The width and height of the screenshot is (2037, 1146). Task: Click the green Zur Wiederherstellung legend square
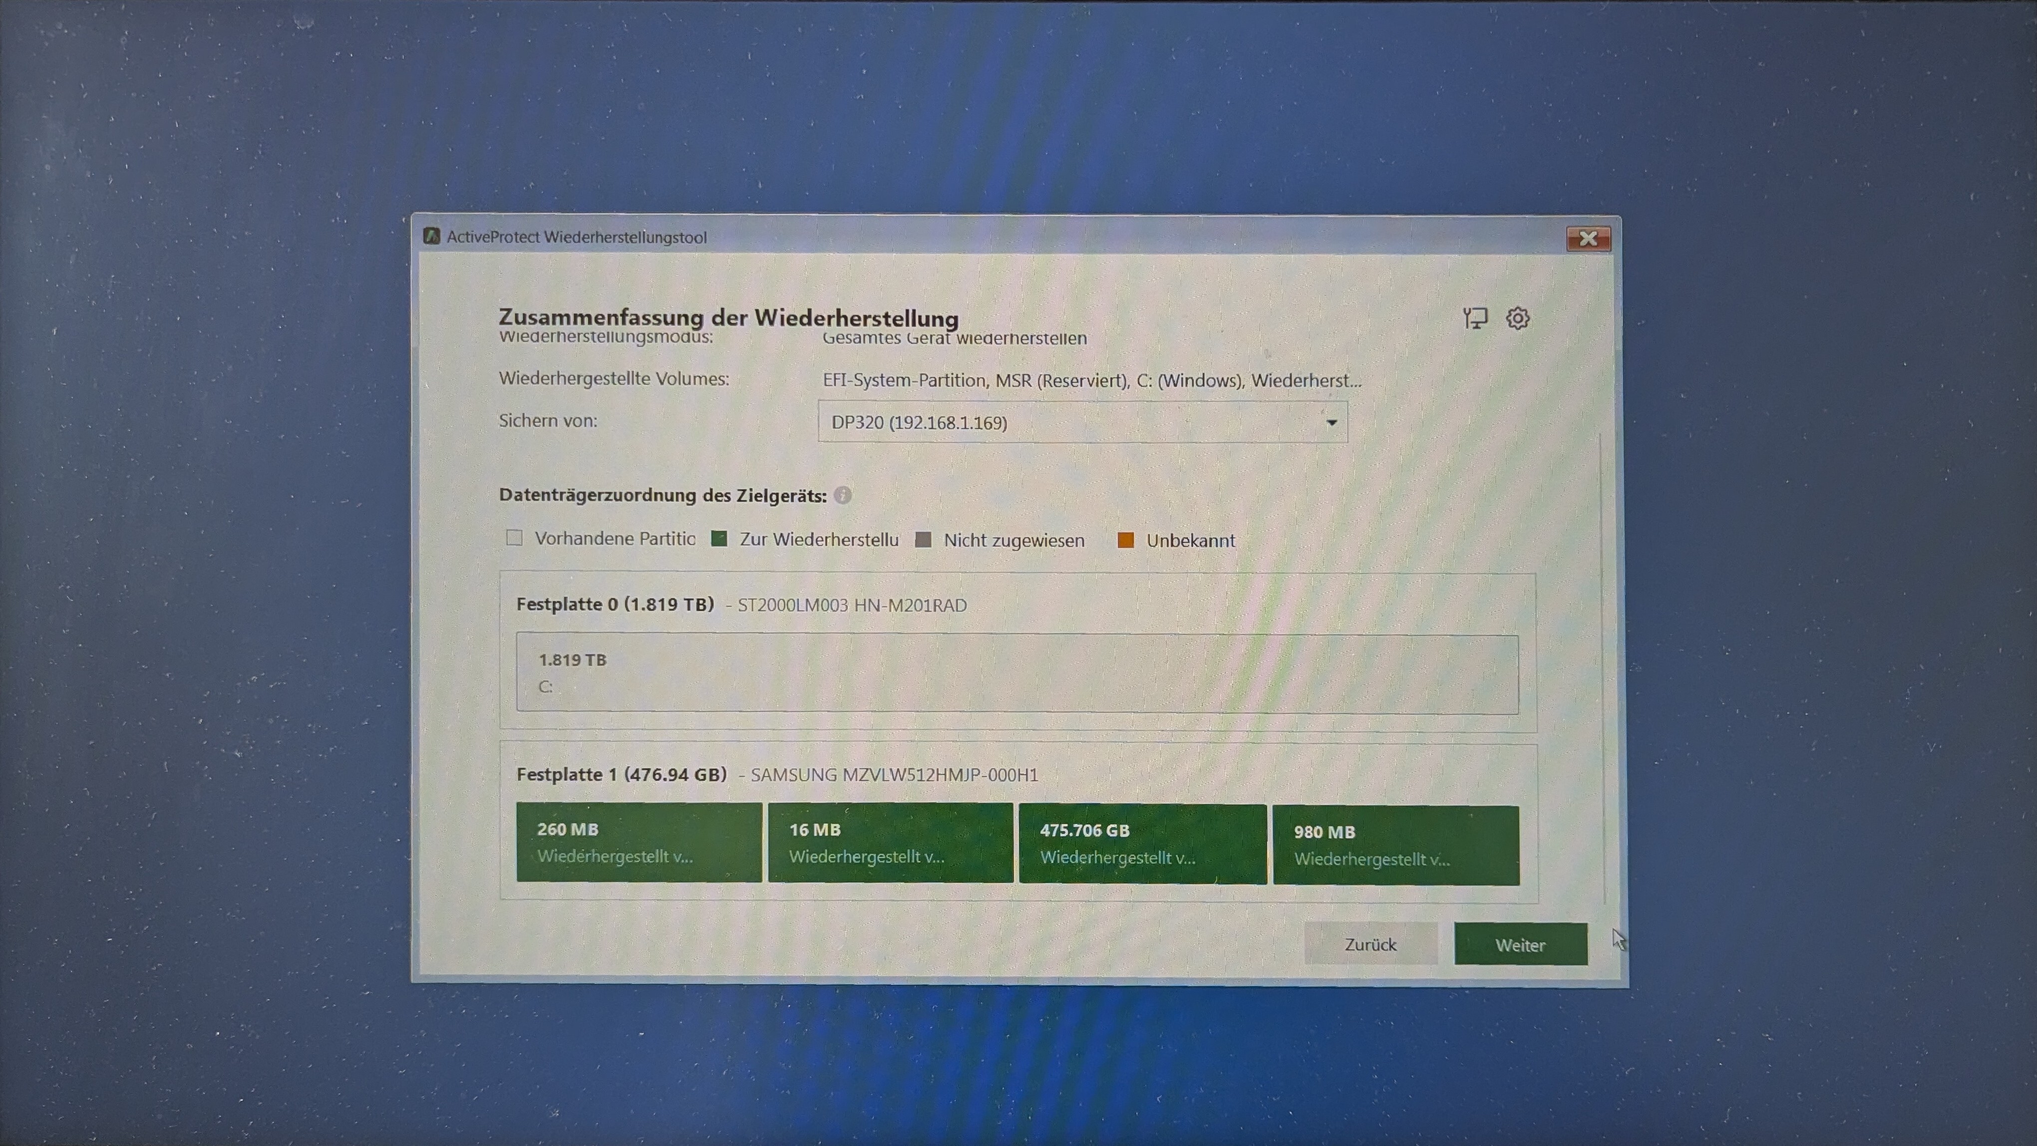[x=719, y=539]
